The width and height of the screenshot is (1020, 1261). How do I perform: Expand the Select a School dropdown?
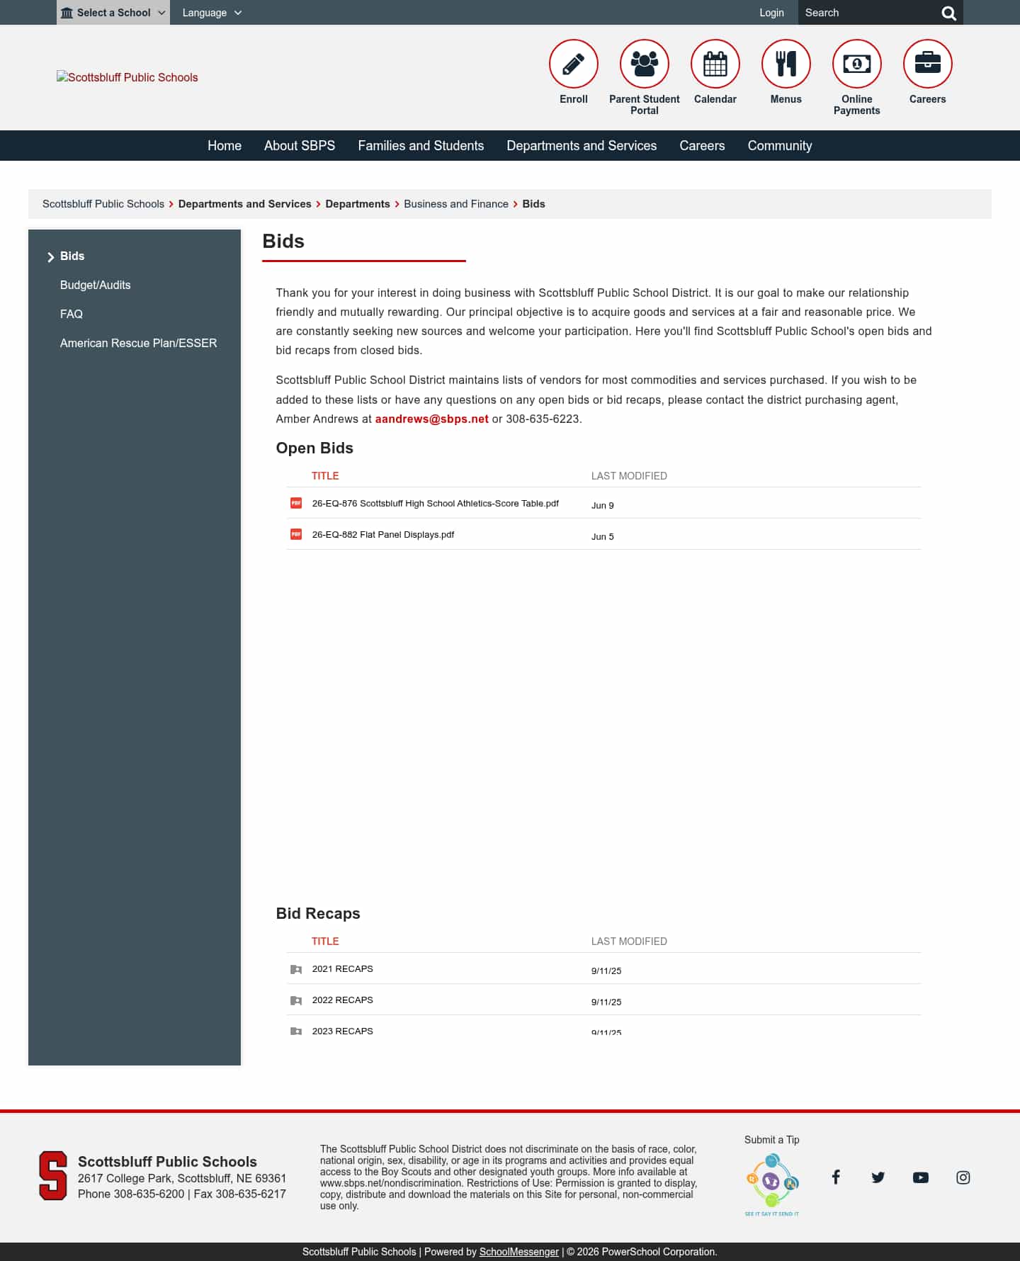(x=113, y=13)
